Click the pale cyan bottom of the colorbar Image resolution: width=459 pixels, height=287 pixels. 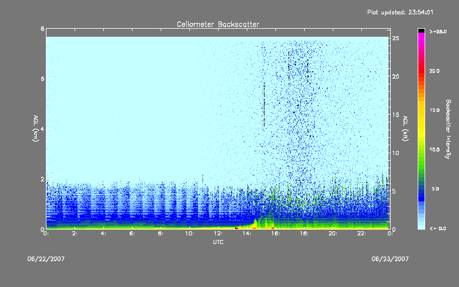421,226
